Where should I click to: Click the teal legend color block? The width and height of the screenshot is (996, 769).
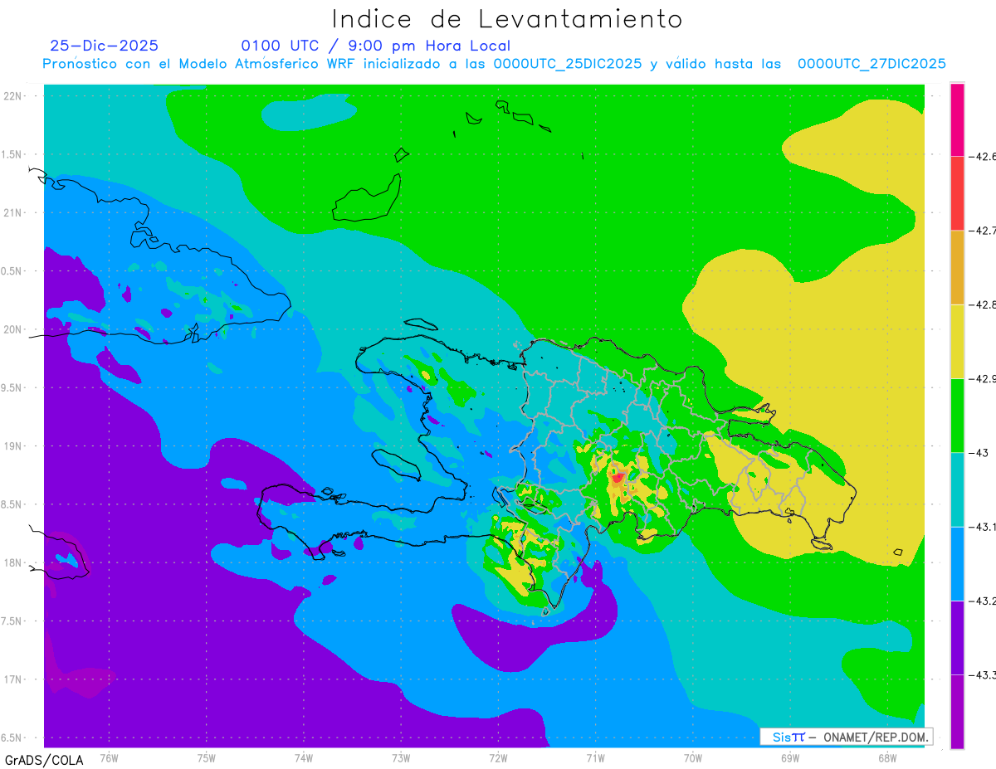958,489
